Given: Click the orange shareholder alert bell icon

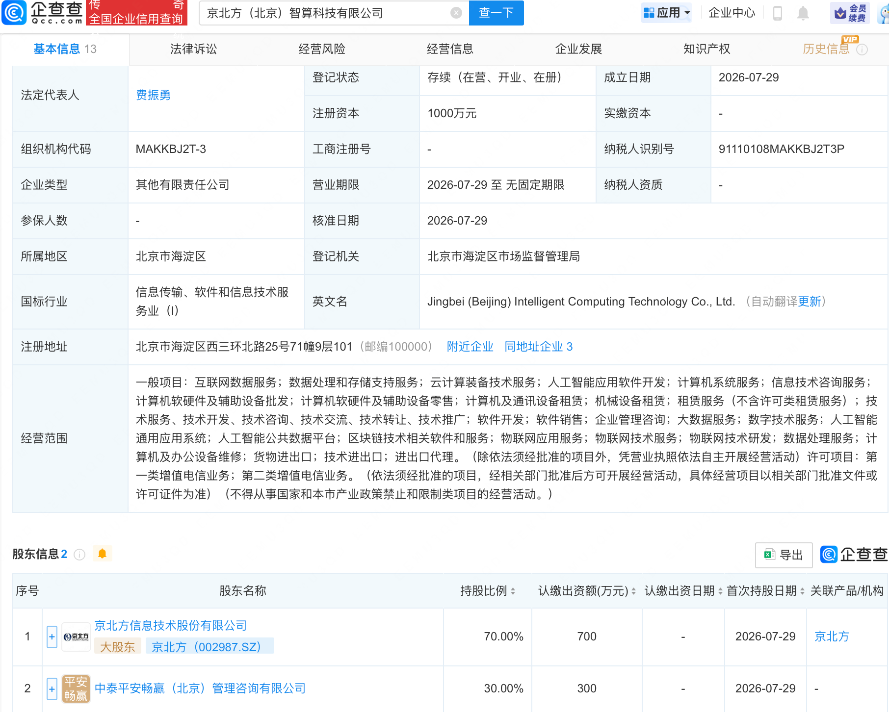Looking at the screenshot, I should pos(103,554).
